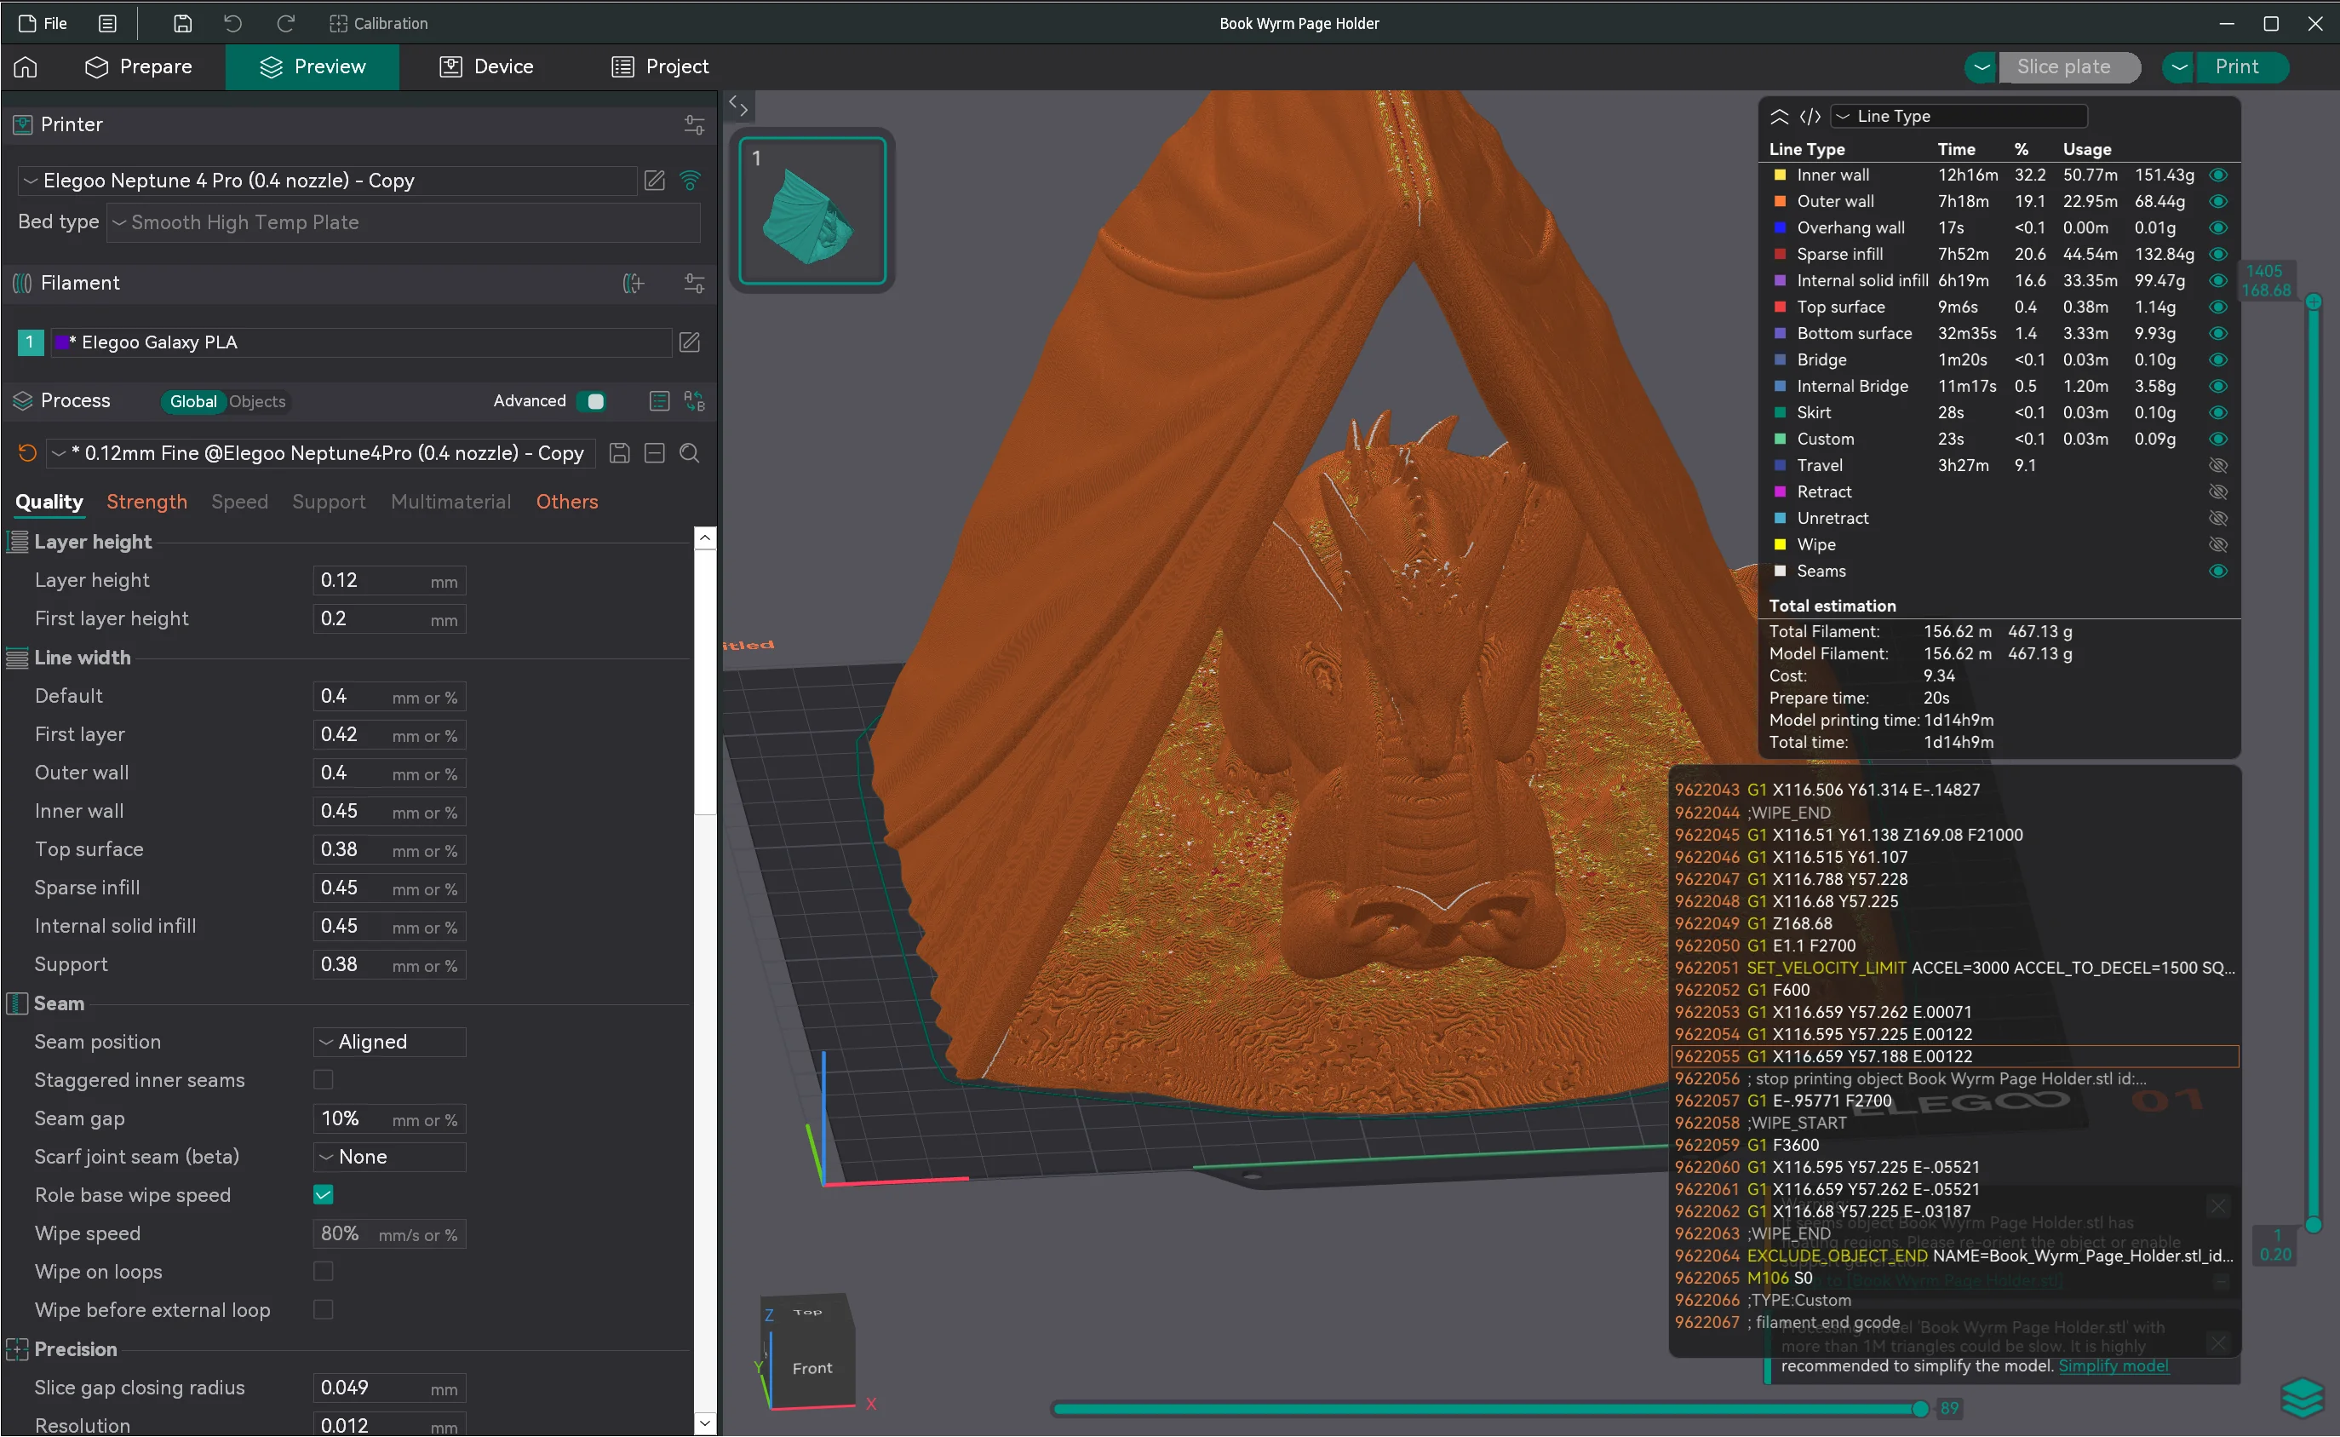Viewport: 2340px width, 1437px height.
Task: Open the Scarf joint seam dropdown
Action: point(389,1157)
